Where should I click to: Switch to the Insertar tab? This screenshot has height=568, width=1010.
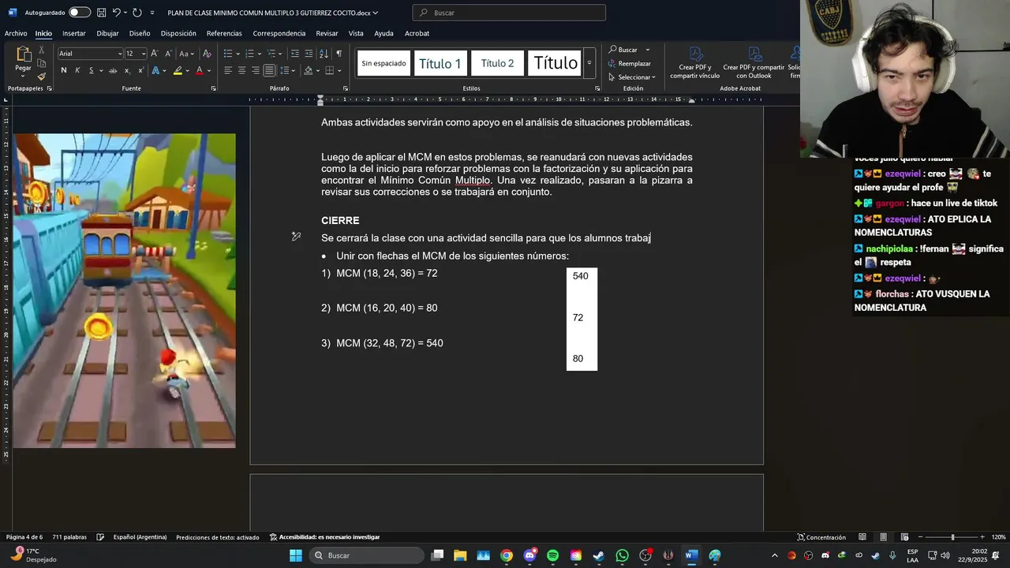74,33
